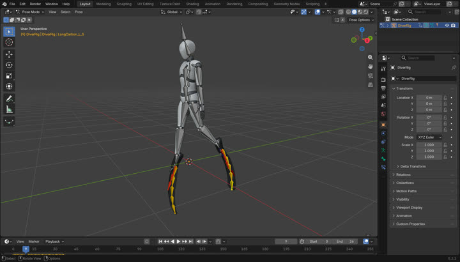This screenshot has height=262, width=460.
Task: Click the timeline End frame field
Action: pyautogui.click(x=345, y=242)
